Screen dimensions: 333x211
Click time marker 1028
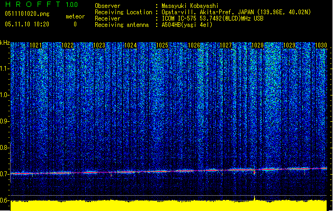tap(257, 45)
